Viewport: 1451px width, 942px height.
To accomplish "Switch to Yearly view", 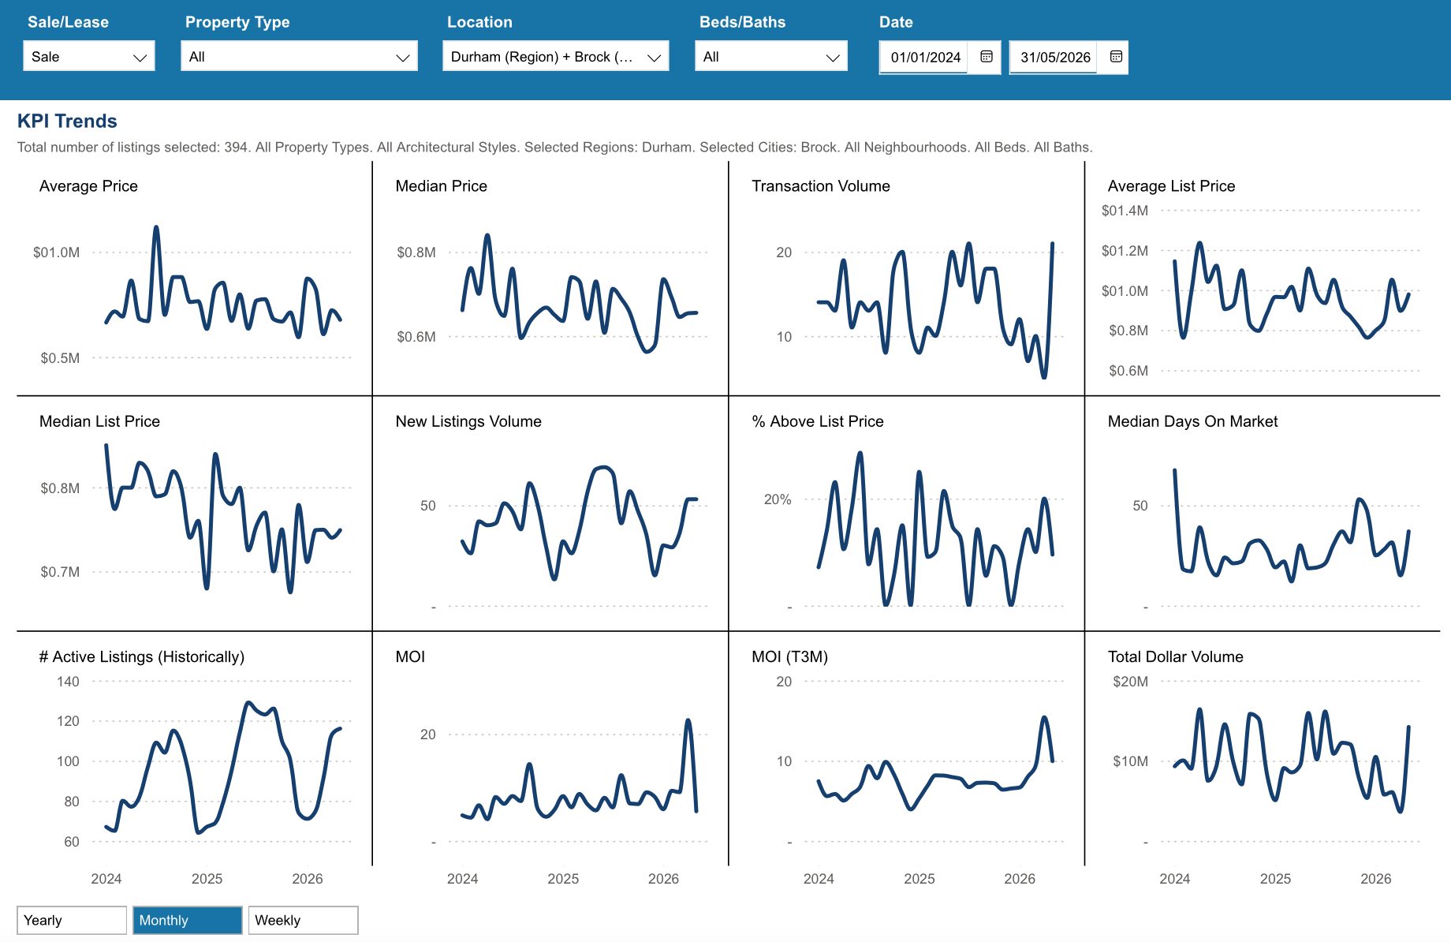I will (x=72, y=920).
